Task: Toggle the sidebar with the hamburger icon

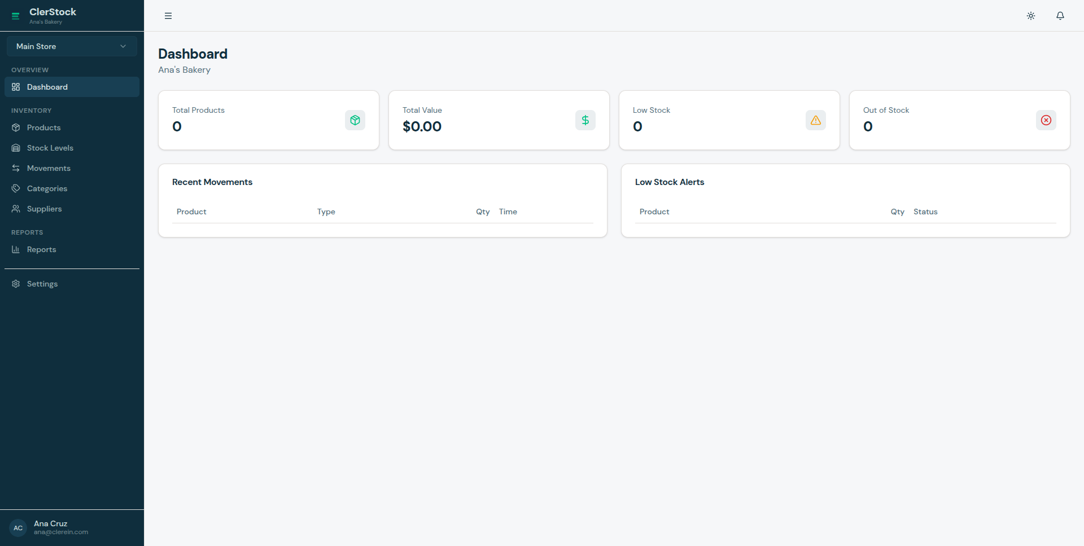Action: point(168,15)
